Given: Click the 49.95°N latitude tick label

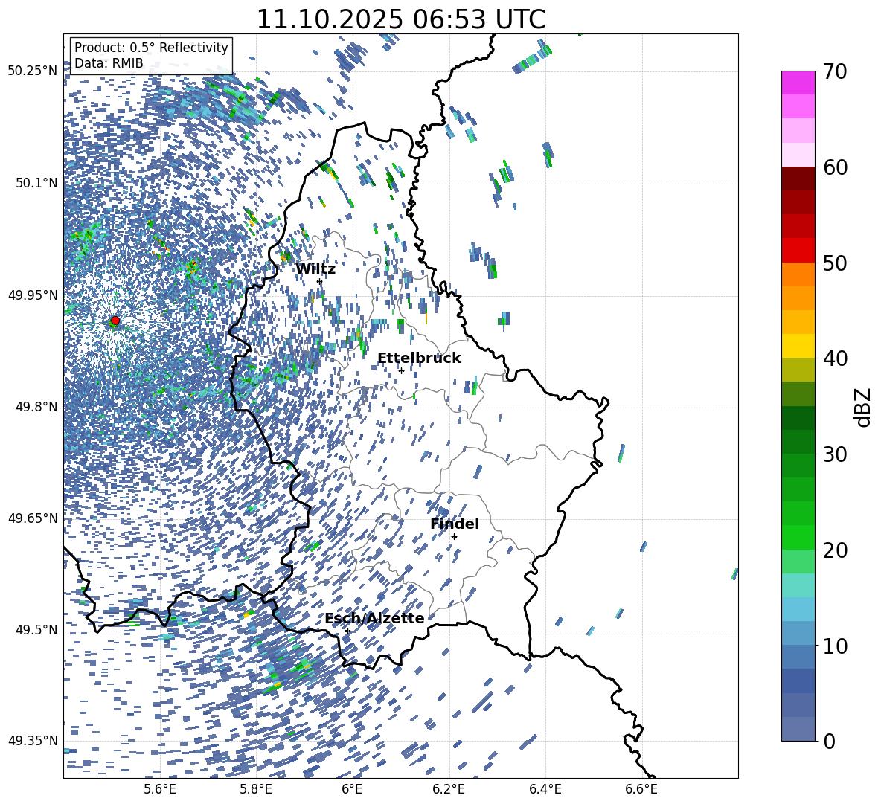Looking at the screenshot, I should (33, 295).
